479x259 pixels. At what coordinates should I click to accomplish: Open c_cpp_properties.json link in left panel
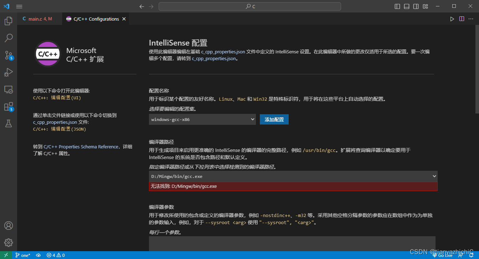point(55,122)
